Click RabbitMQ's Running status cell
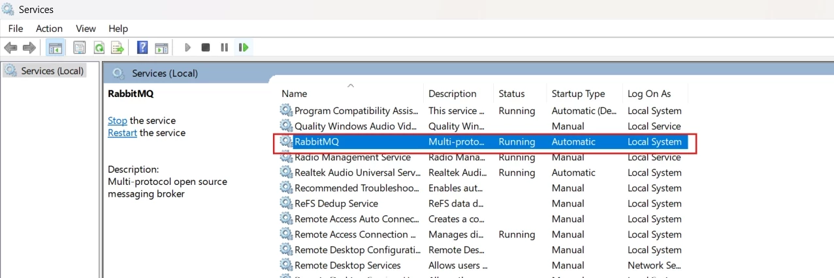This screenshot has width=834, height=278. 517,141
